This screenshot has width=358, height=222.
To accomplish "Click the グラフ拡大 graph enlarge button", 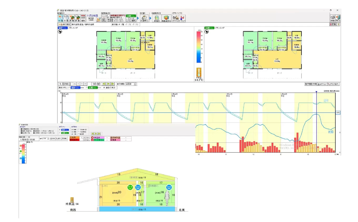I will 333,84.
